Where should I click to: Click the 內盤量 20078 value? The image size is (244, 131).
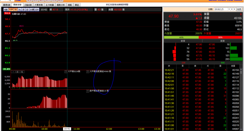coord(199,34)
